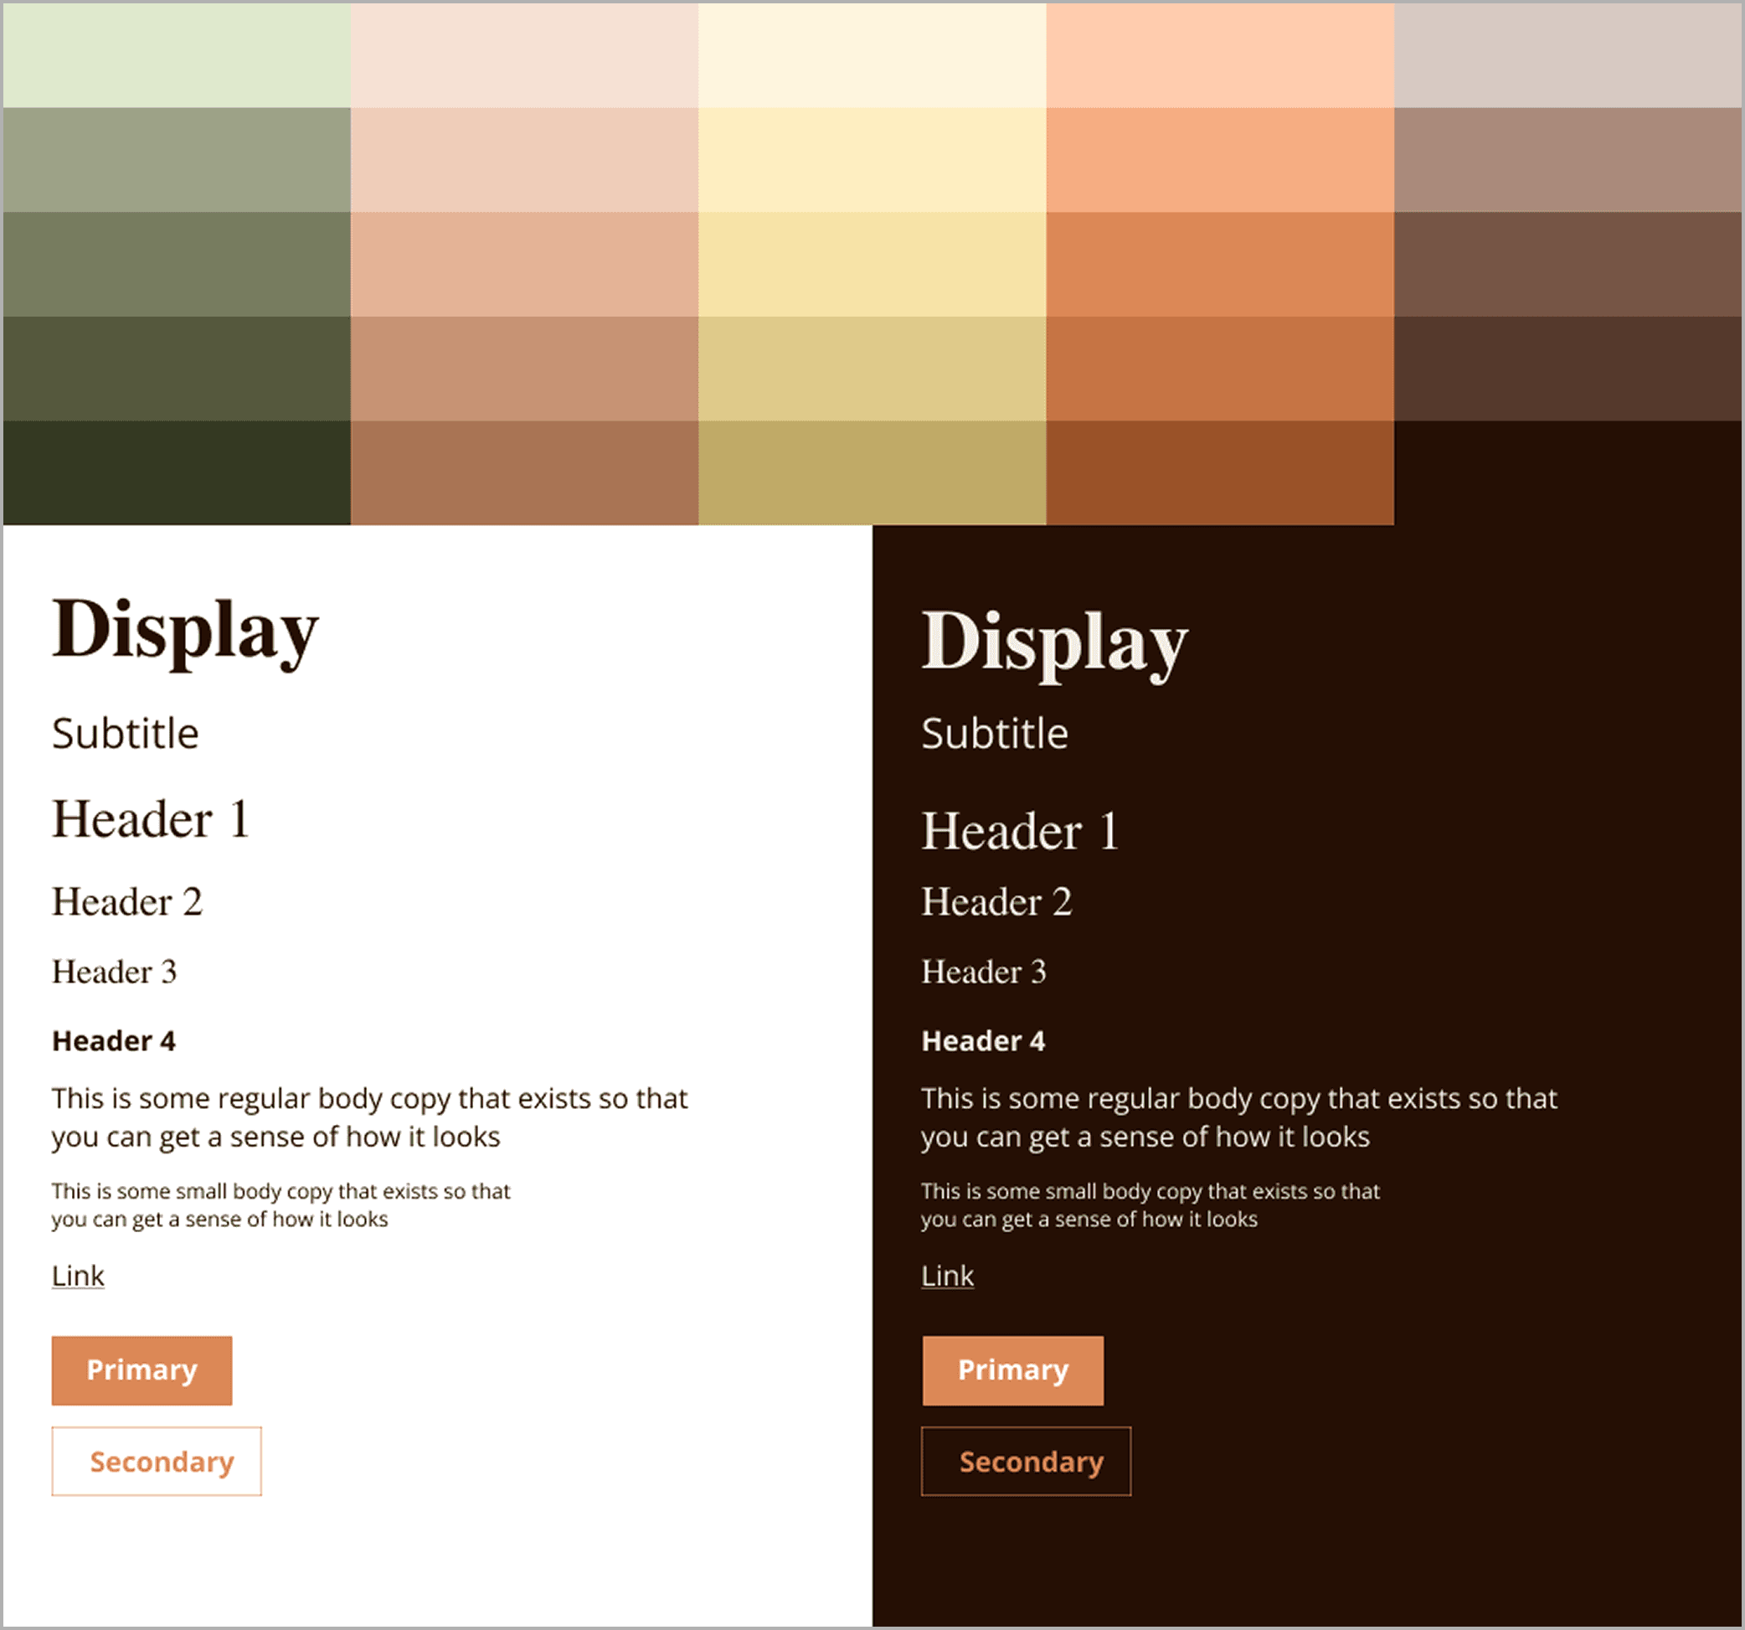Pick the fourth dusty tan swatch in pink column

point(525,369)
